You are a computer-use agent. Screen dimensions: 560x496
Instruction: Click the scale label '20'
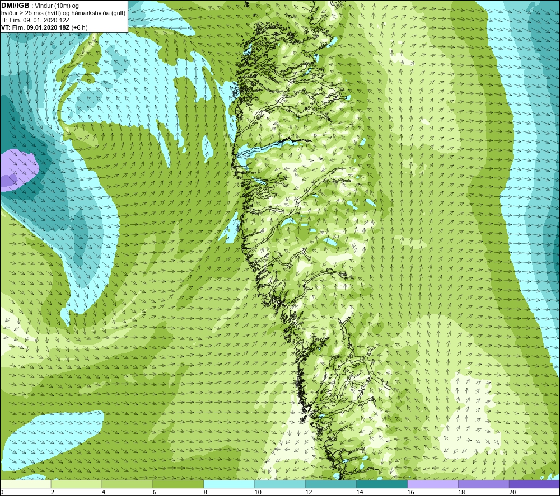[x=512, y=493]
